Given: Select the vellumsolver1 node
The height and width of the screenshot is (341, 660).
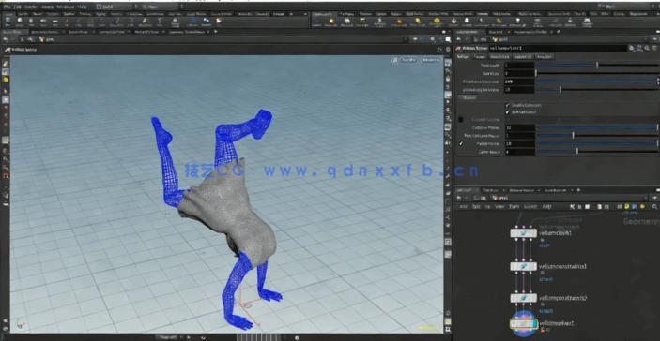Looking at the screenshot, I should coord(523,324).
